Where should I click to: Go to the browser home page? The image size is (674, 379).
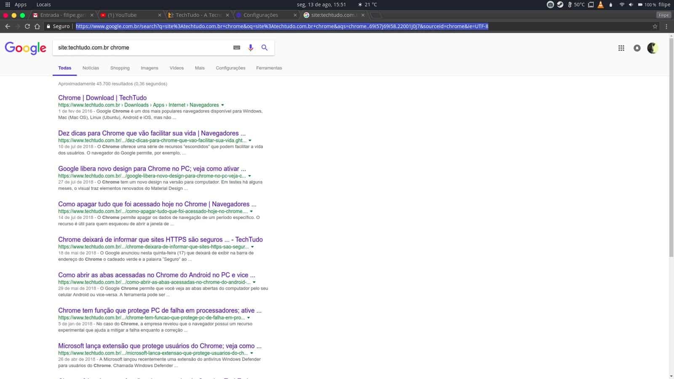[x=37, y=26]
